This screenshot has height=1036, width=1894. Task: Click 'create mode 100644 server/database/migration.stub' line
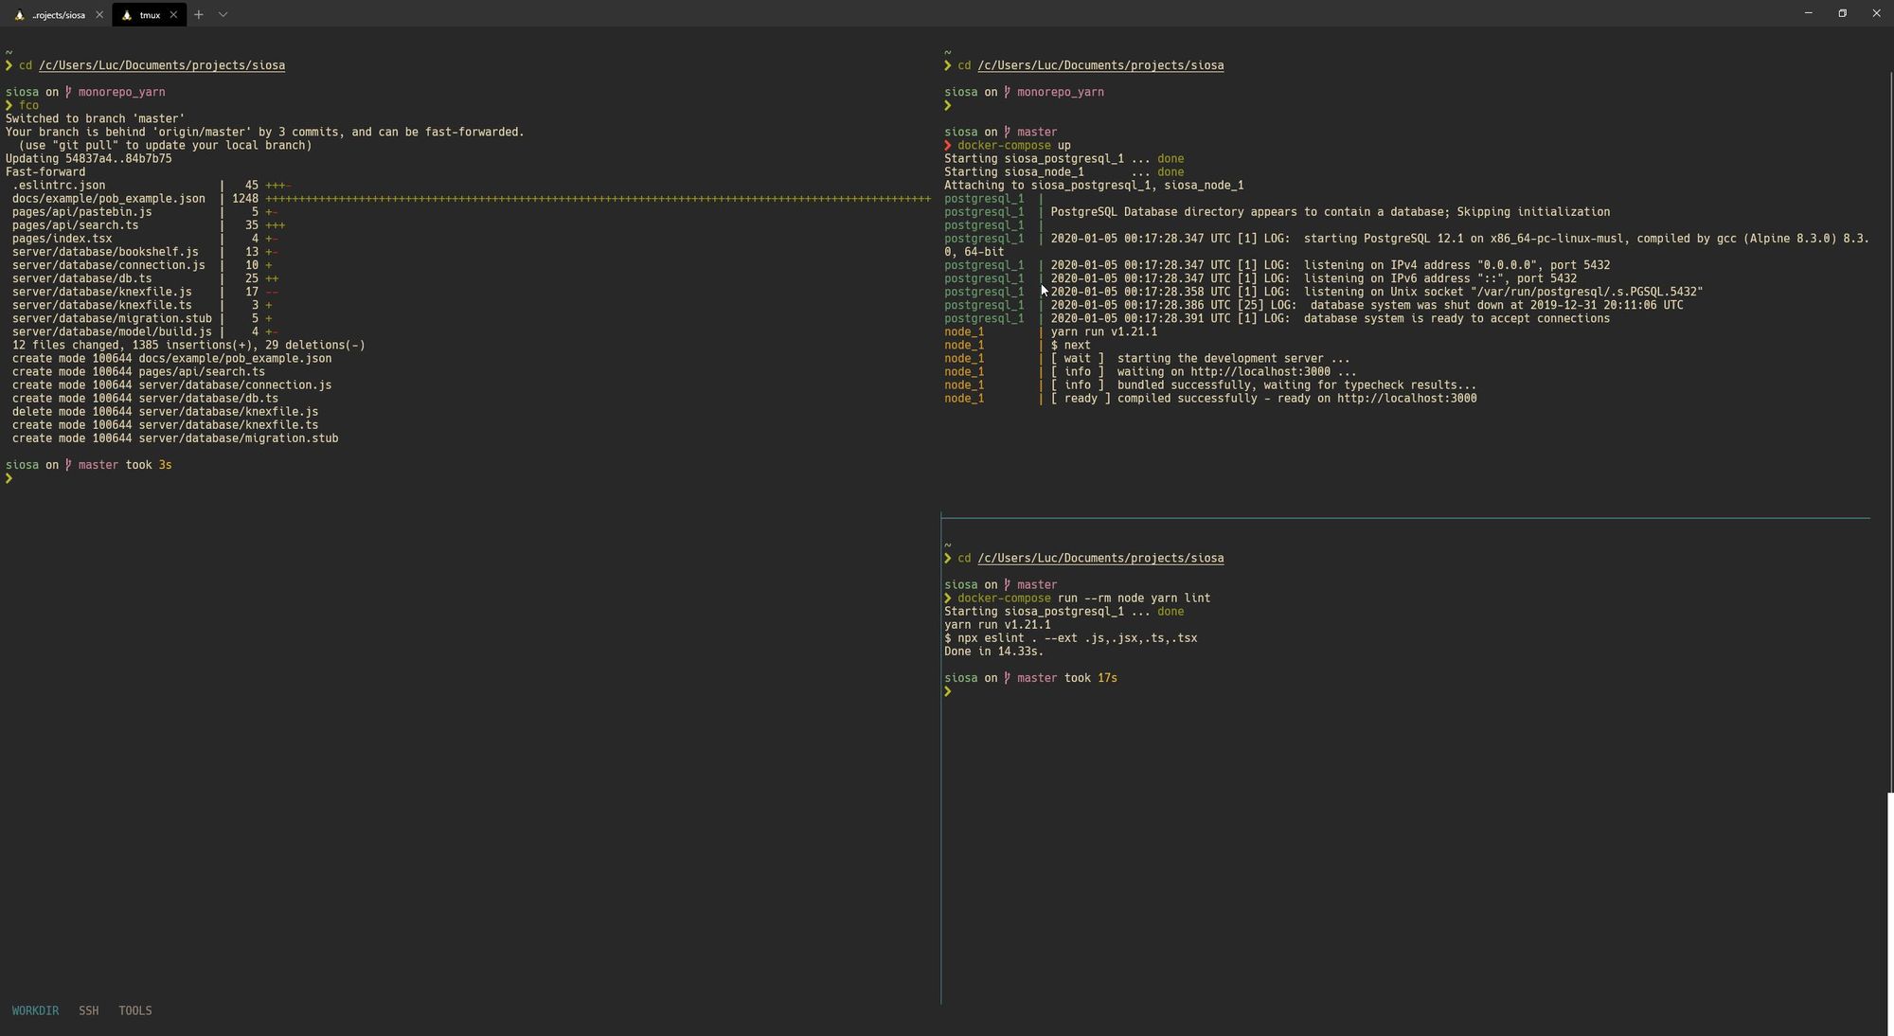tap(175, 438)
